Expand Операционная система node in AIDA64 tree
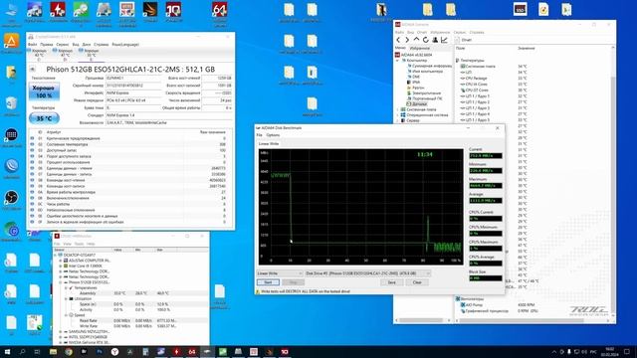 coord(397,115)
